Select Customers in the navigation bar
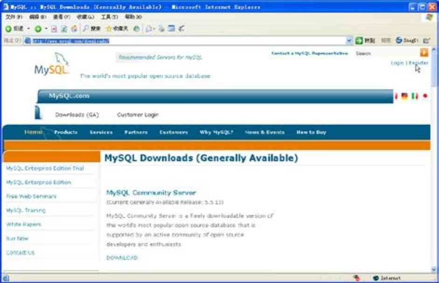Viewport: 439px width, 283px height. pyautogui.click(x=174, y=132)
